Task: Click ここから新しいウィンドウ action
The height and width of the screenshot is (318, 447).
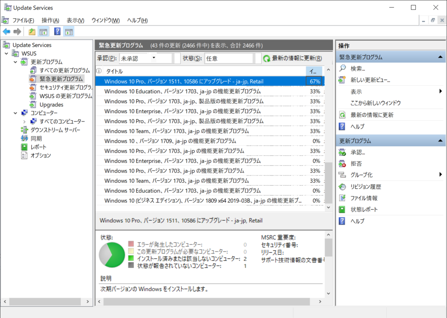Action: pos(375,103)
